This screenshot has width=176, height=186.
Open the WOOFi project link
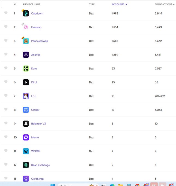(x=36, y=151)
